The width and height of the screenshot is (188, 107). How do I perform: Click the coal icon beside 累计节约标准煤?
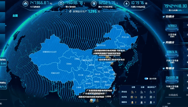pos(94,4)
